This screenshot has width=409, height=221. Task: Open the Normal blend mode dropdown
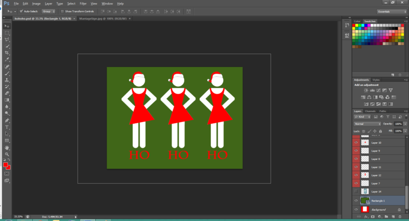click(x=367, y=124)
